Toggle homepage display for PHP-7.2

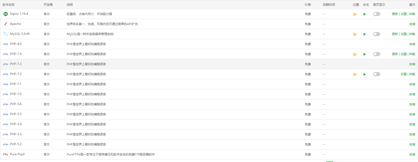pos(377,74)
